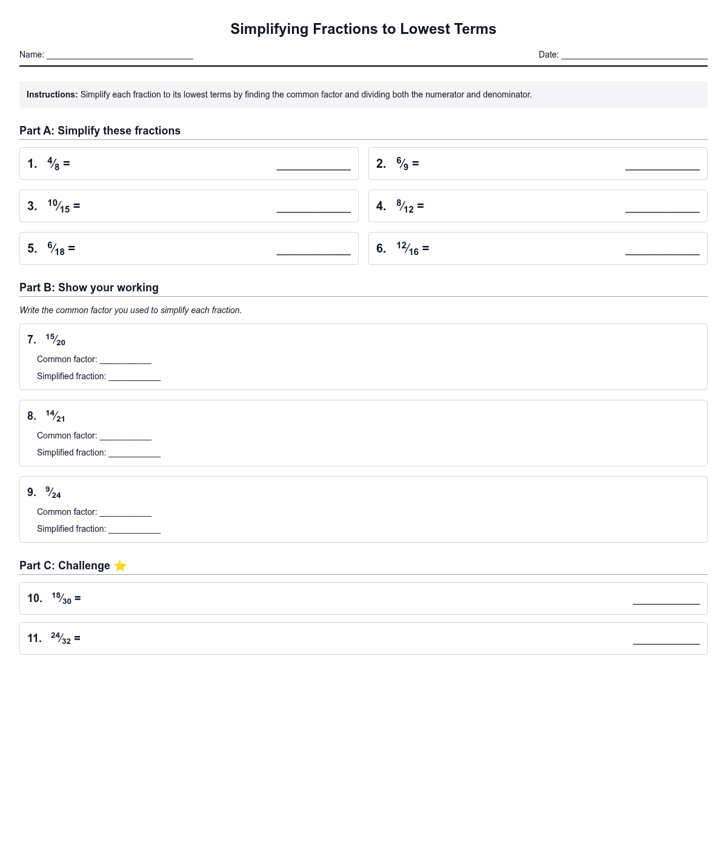
Task: Focus the answer blank for 12/16
Action: pos(662,250)
